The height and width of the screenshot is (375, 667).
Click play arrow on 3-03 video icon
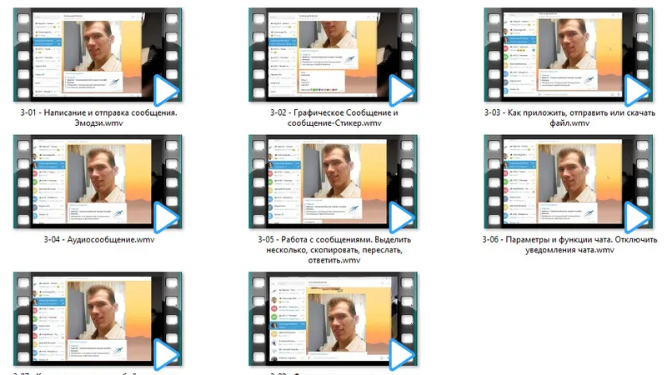(x=637, y=90)
